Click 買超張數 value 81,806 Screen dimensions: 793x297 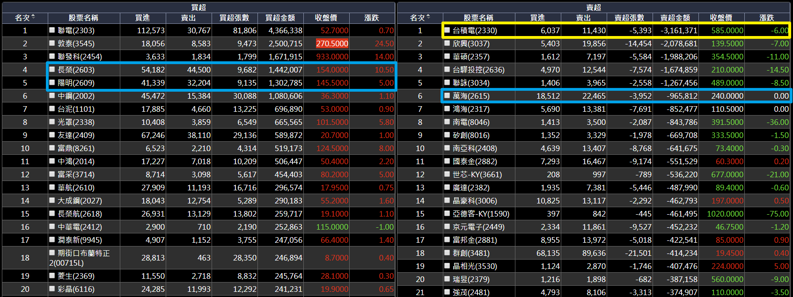pos(245,30)
